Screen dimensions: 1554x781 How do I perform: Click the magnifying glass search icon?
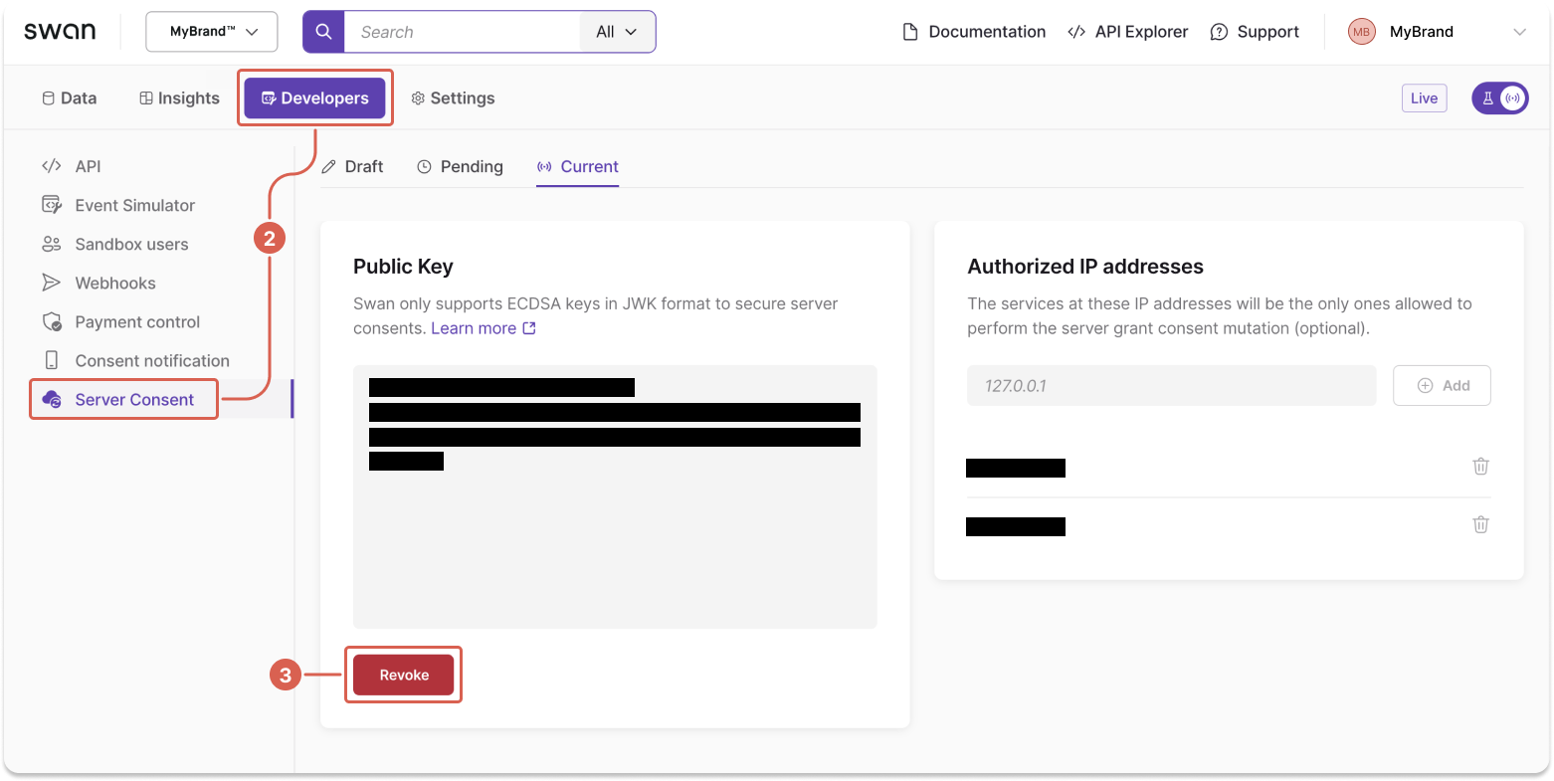coord(322,31)
